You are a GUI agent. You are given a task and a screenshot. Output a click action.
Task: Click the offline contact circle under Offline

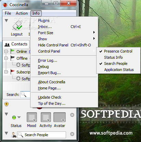(18, 65)
